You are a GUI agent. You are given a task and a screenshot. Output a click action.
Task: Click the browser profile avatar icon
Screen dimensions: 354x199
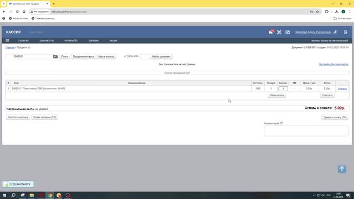point(343,12)
